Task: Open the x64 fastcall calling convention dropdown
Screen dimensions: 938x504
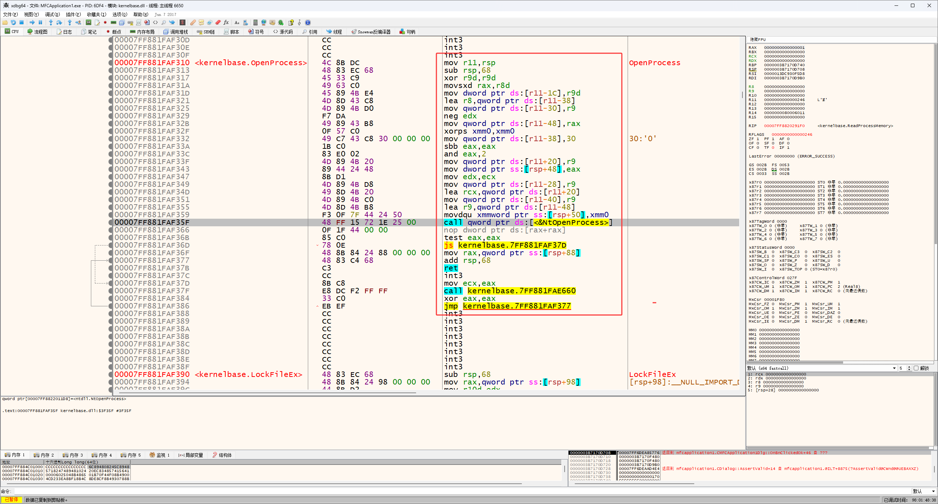Action: tap(894, 368)
